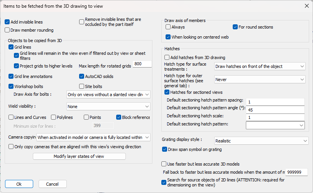313x193 pixels.
Task: Click the Max length for rotated grids field
Action: (x=142, y=64)
